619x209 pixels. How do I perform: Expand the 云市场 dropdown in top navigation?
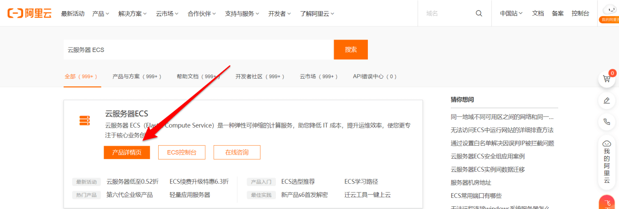pyautogui.click(x=167, y=13)
